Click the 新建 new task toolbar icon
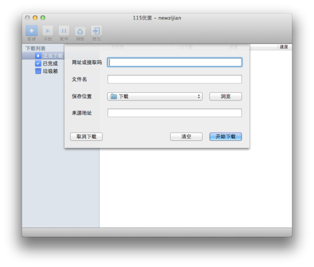Image resolution: width=314 pixels, height=267 pixels. click(31, 31)
